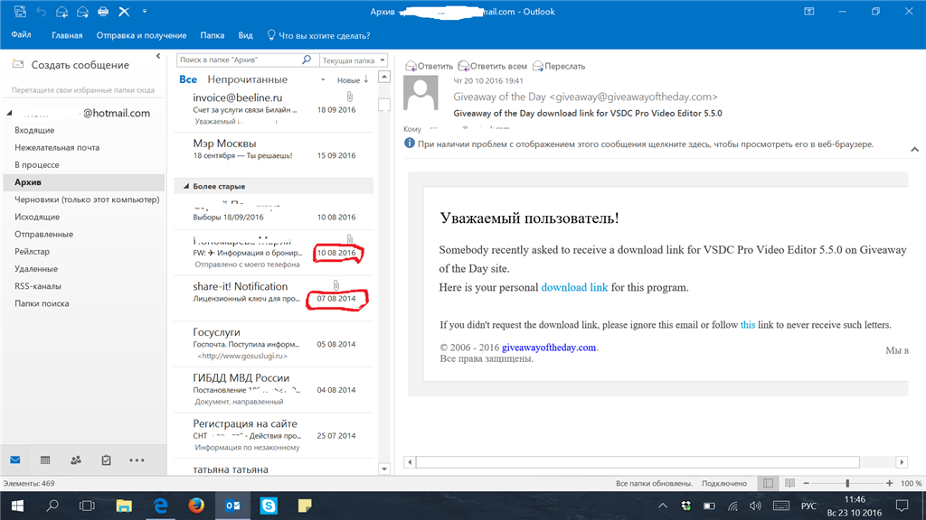Click Создать сообщение button

click(71, 65)
